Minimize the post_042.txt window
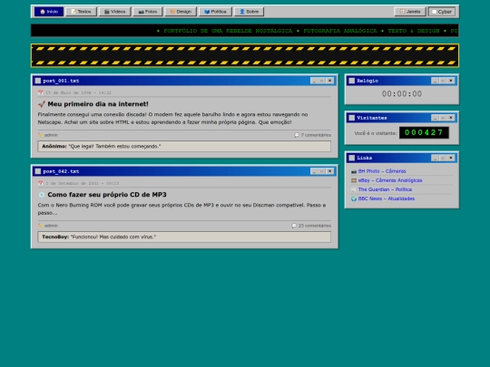Viewport: 490px width, 367px height. 314,171
